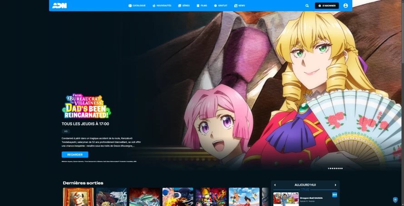The height and width of the screenshot is (206, 404).
Task: Open the user account profile icon
Action: pyautogui.click(x=345, y=5)
